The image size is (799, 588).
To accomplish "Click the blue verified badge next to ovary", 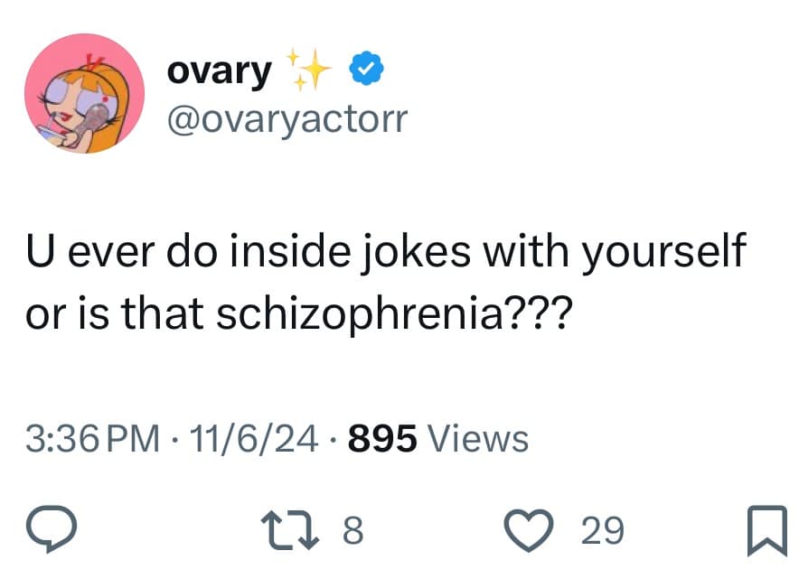I will tap(365, 67).
